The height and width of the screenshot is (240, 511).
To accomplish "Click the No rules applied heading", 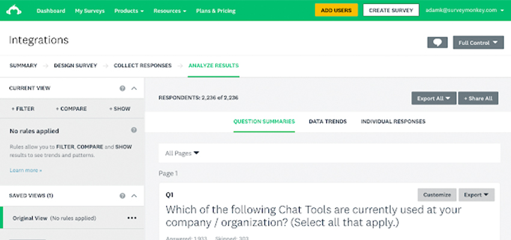I will point(34,131).
